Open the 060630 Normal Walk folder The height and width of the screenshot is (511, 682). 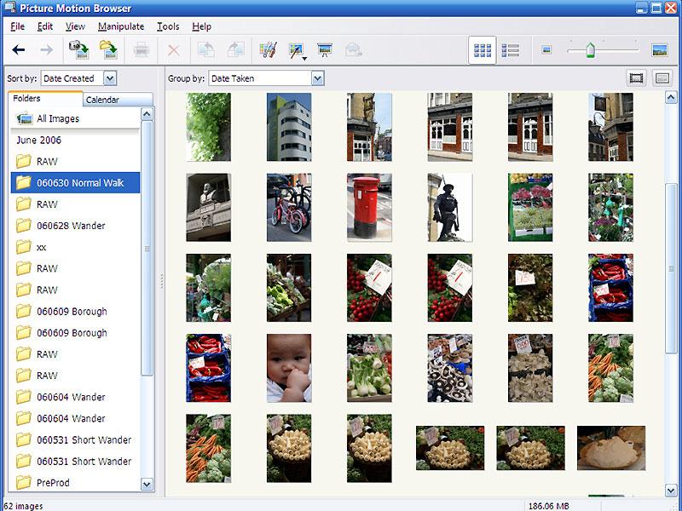(x=75, y=182)
